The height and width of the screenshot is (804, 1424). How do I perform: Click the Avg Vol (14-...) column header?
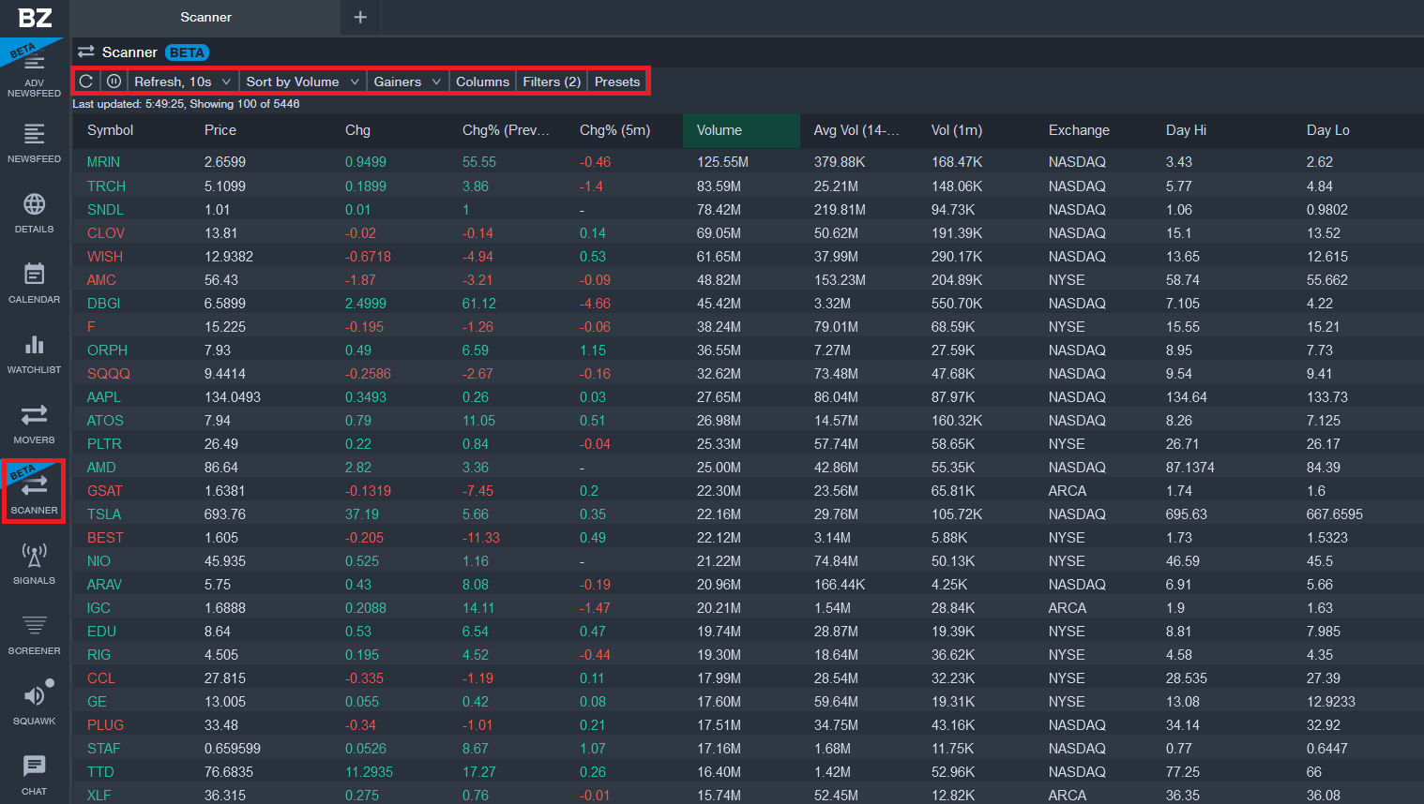(856, 130)
